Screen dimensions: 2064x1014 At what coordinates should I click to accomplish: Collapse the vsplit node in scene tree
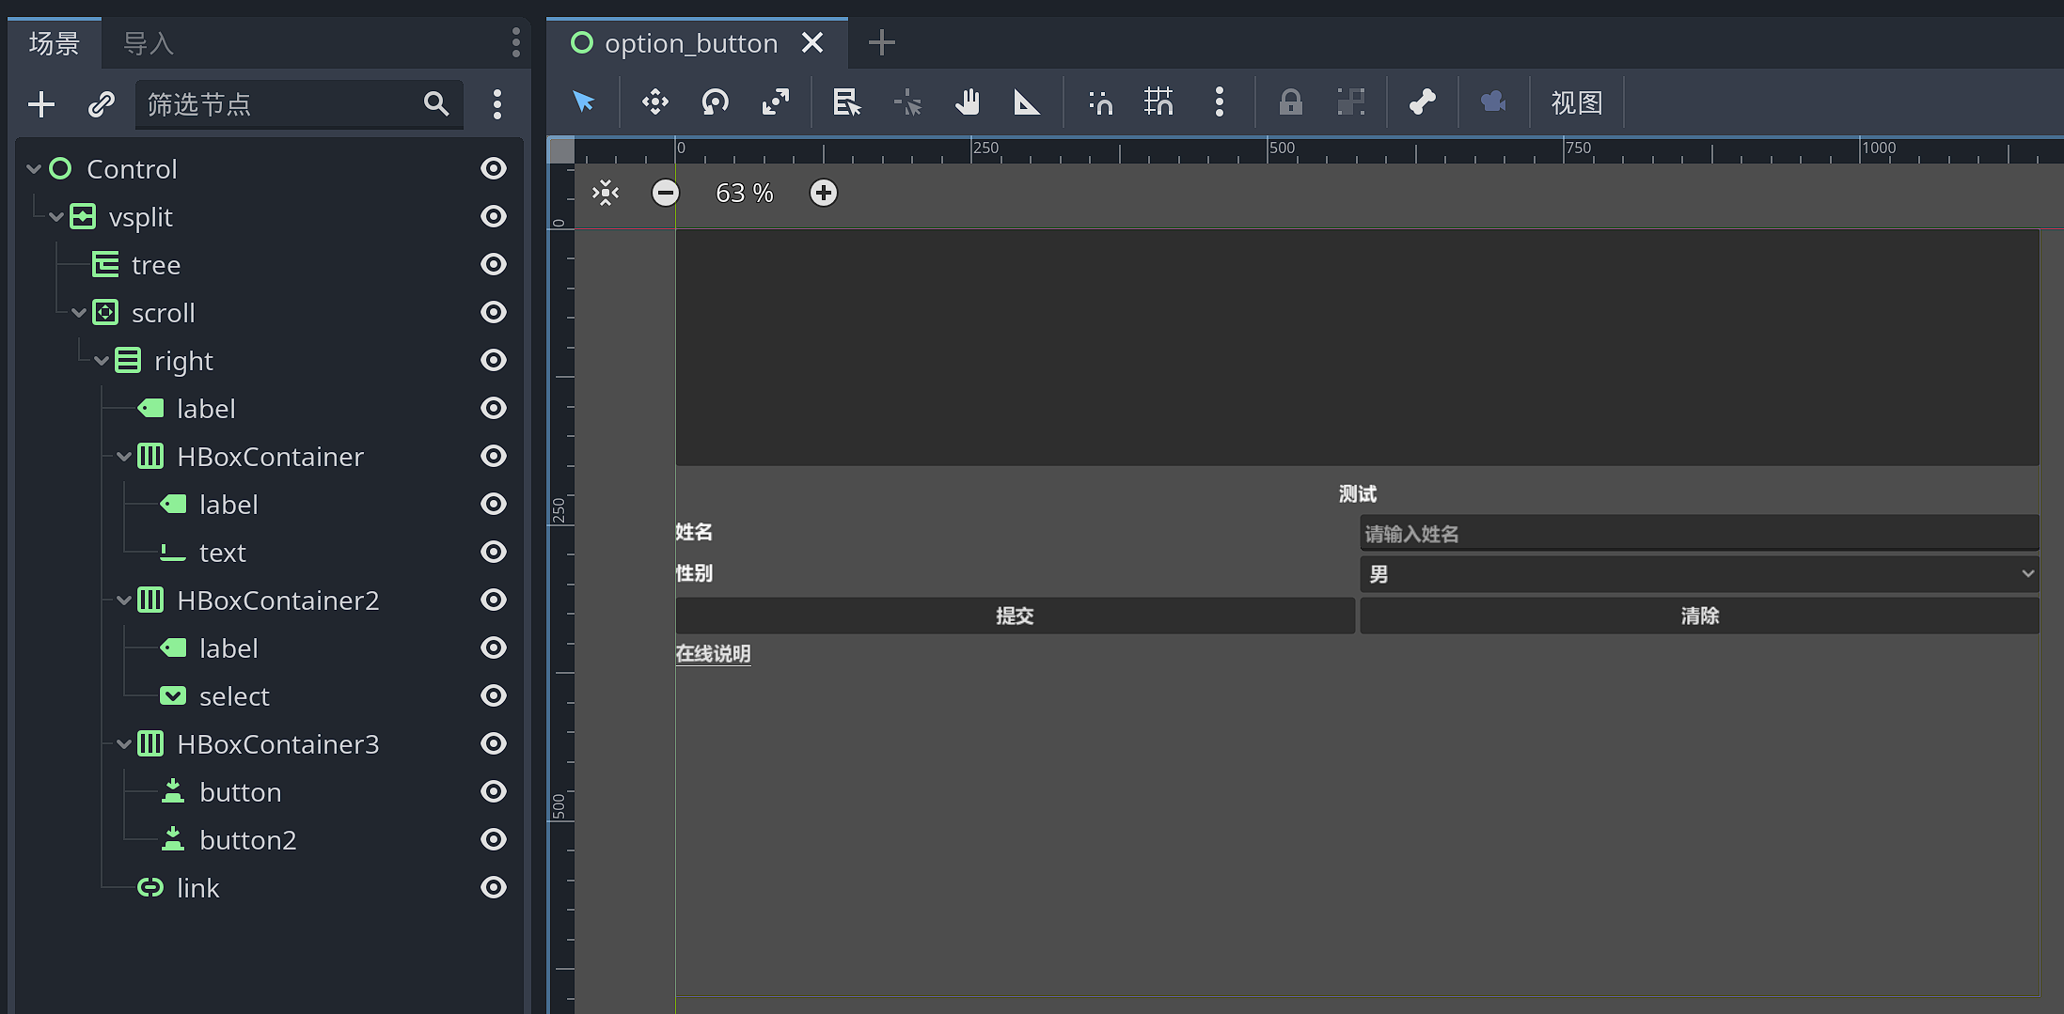click(55, 216)
